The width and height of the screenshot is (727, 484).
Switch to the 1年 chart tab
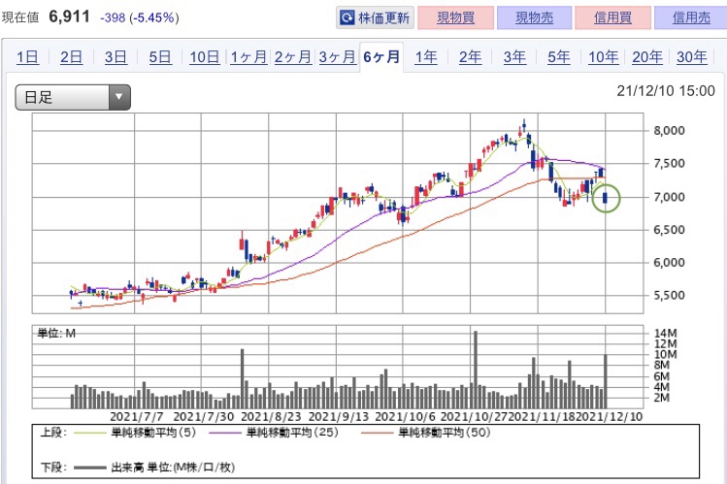(426, 57)
